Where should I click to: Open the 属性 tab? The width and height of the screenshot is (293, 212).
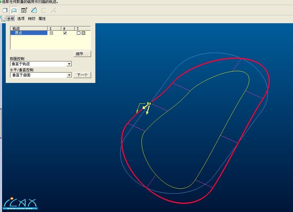point(42,19)
